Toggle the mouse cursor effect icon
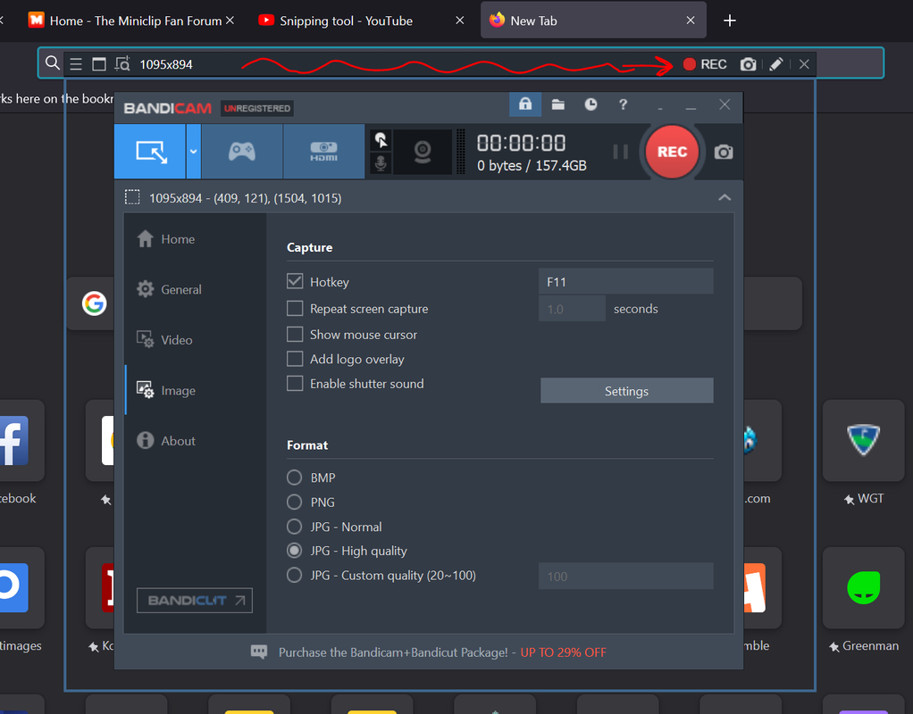 tap(381, 140)
